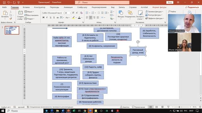The image size is (202, 113).
Task: Select Format Painter brush icon
Action: (11, 19)
